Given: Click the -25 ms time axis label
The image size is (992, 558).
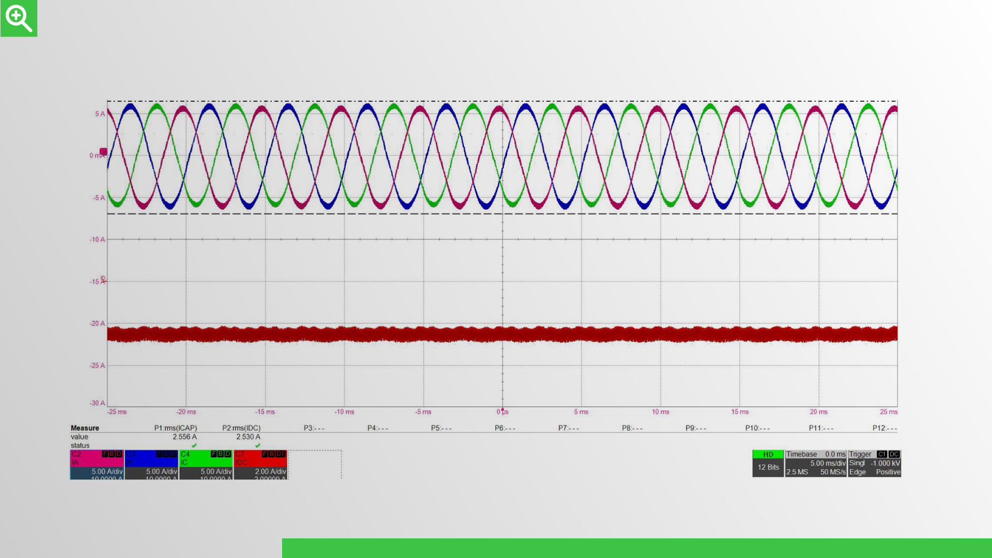Looking at the screenshot, I should [x=117, y=412].
